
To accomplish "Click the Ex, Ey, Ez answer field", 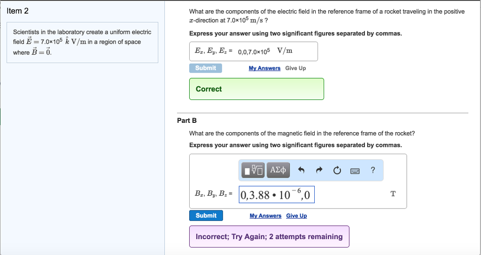I will point(272,51).
